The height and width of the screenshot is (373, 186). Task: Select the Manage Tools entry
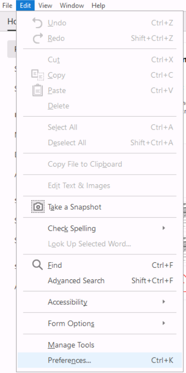pyautogui.click(x=100, y=345)
